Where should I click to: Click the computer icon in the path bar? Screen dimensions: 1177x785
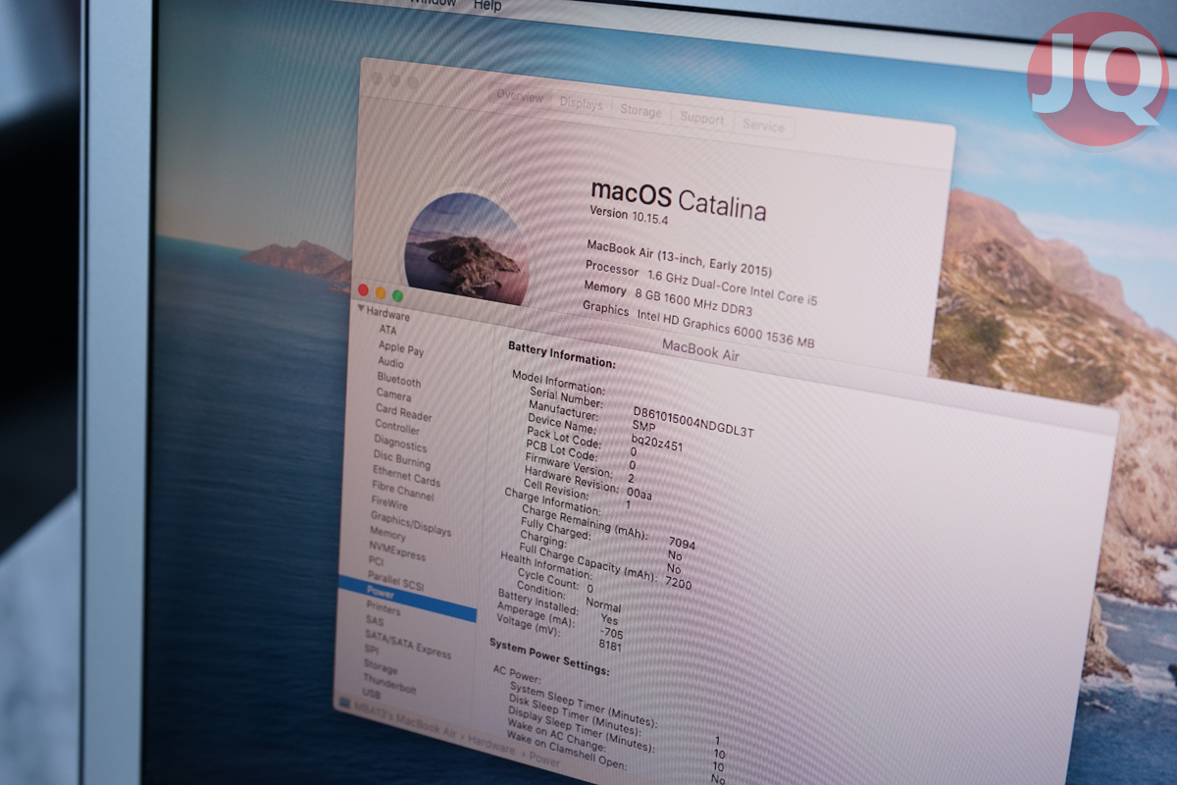coord(344,703)
